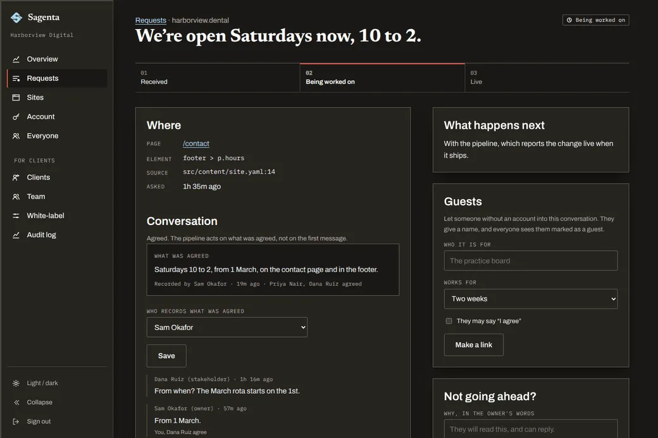The image size is (658, 438).
Task: Open the Audit log item
Action: [57, 235]
